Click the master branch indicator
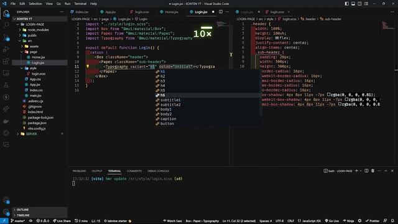The height and width of the screenshot is (224, 398). click(18, 221)
